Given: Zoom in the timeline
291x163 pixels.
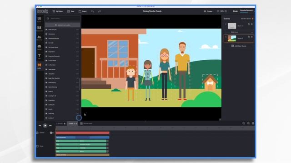Looking at the screenshot, I should [x=248, y=123].
